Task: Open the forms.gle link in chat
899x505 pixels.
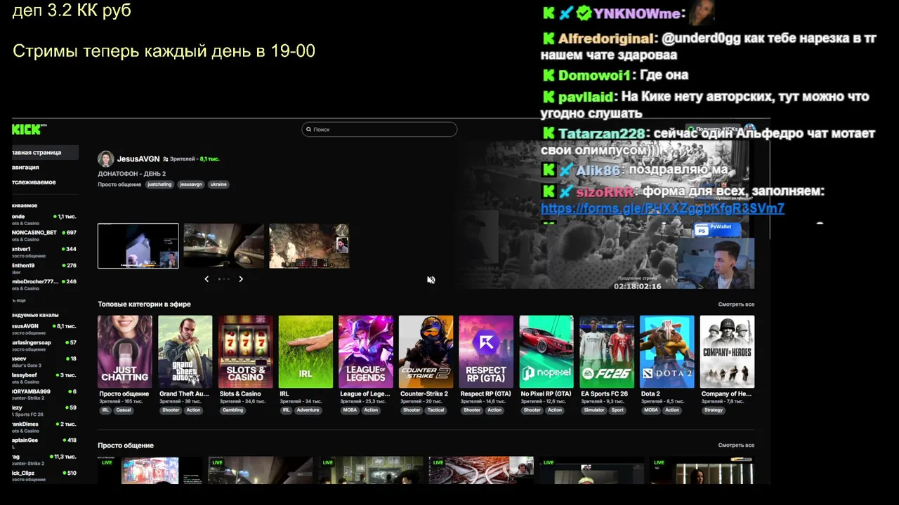Action: pyautogui.click(x=662, y=209)
